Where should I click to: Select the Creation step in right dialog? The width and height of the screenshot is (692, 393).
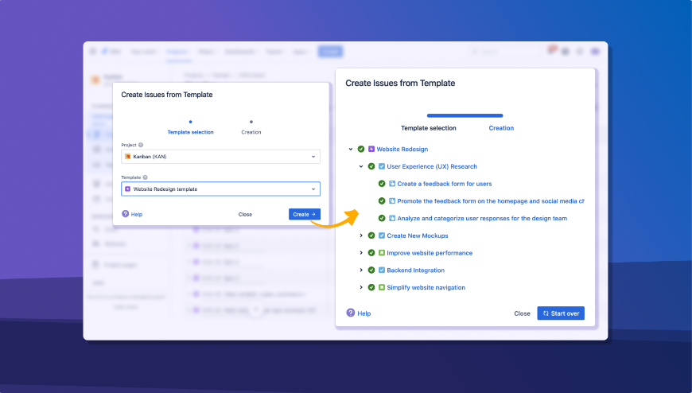pos(501,128)
